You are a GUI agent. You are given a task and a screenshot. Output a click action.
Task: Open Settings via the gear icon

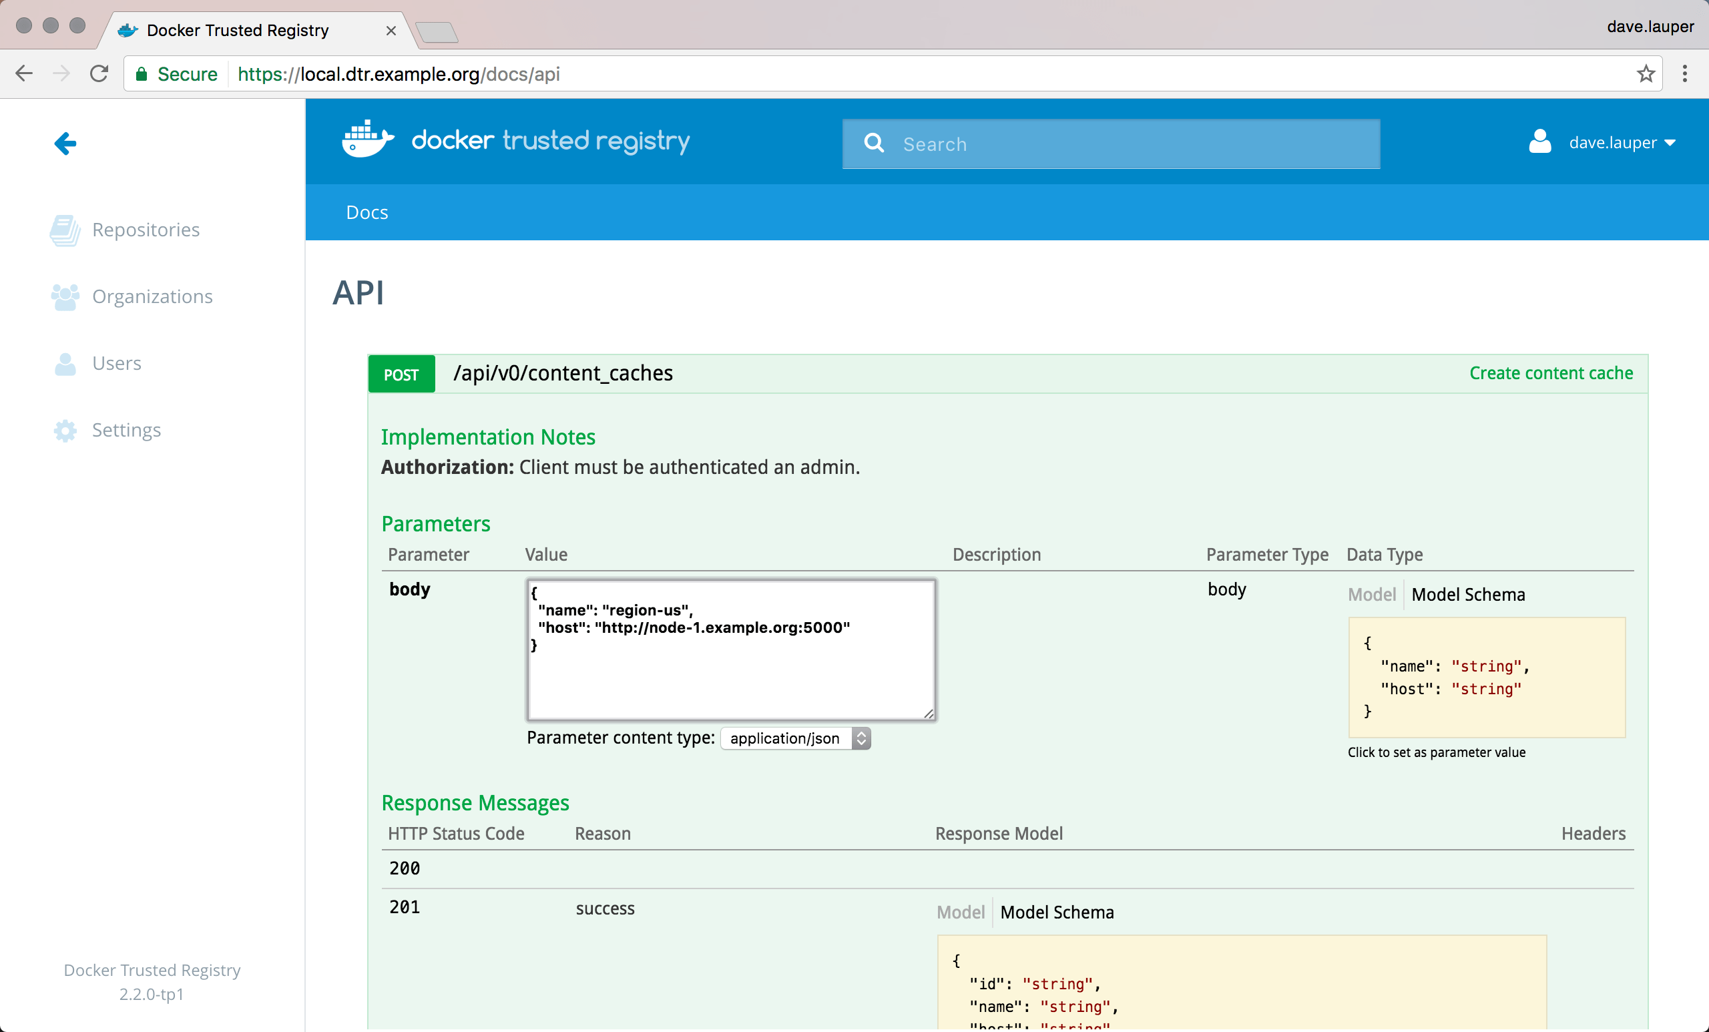point(65,430)
